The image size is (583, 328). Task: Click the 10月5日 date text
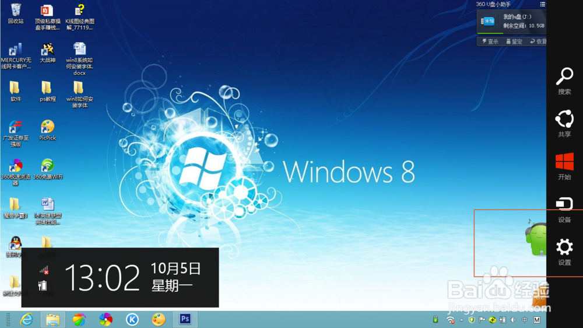175,268
